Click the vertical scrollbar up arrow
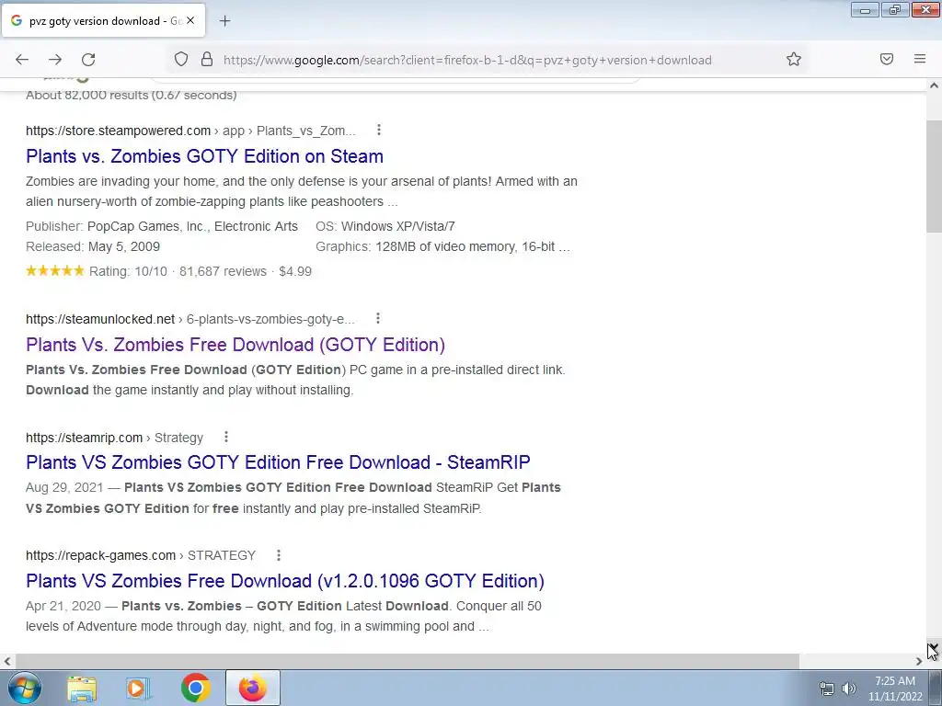The height and width of the screenshot is (706, 942). click(934, 85)
